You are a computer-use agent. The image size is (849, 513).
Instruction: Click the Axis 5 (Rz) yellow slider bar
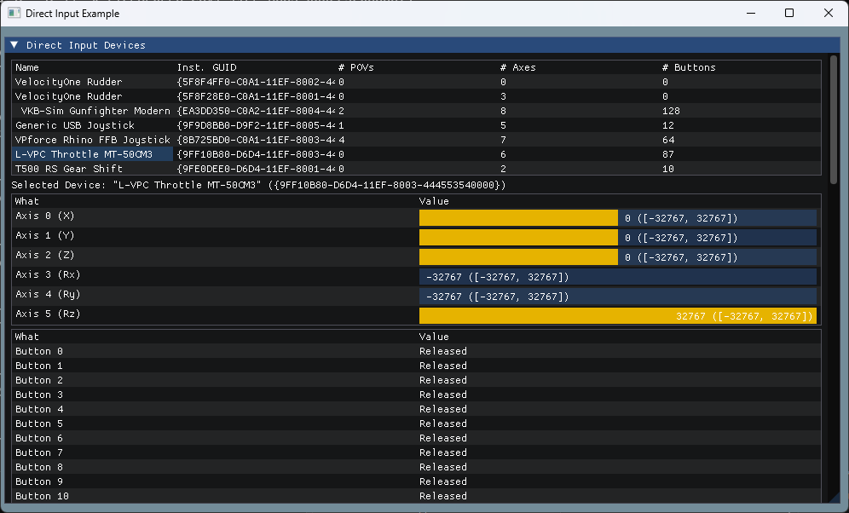point(618,315)
